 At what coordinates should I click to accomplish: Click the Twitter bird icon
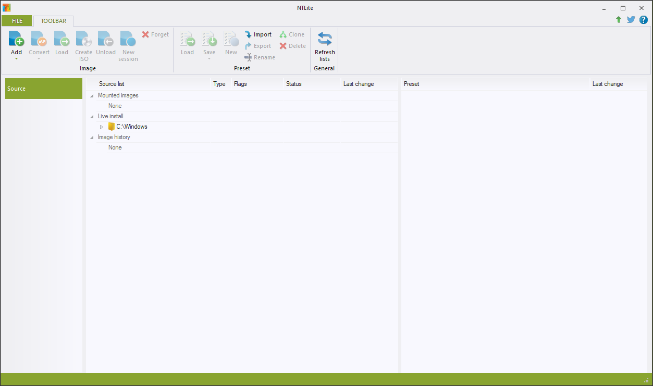(631, 20)
